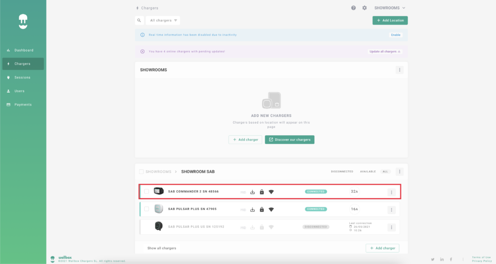
Task: Click the SAB COMMANDER 2 SN 48566 name
Action: click(193, 192)
